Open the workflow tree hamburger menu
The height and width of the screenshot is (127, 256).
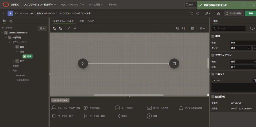42,28
